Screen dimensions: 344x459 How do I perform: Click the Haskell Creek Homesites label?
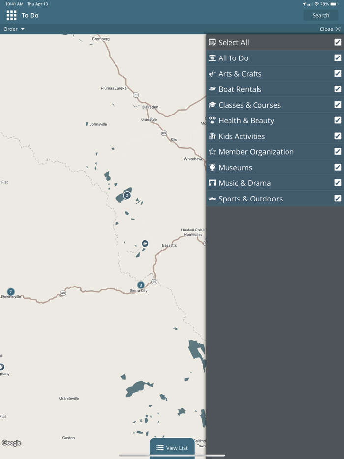click(x=193, y=232)
